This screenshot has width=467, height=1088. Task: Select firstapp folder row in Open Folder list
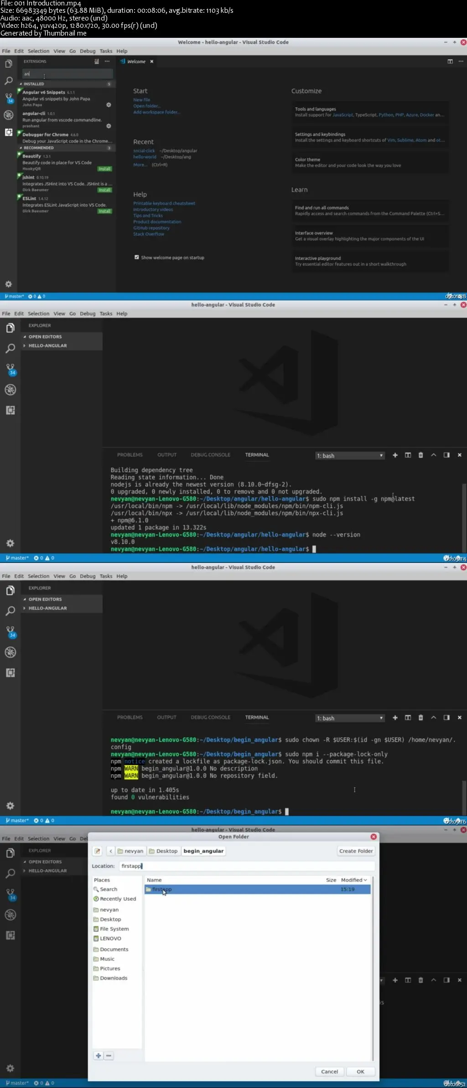click(258, 889)
